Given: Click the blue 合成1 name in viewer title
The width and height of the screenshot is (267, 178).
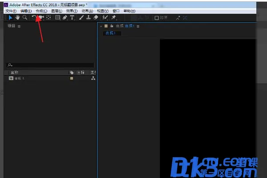Looking at the screenshot, I should coord(129,26).
